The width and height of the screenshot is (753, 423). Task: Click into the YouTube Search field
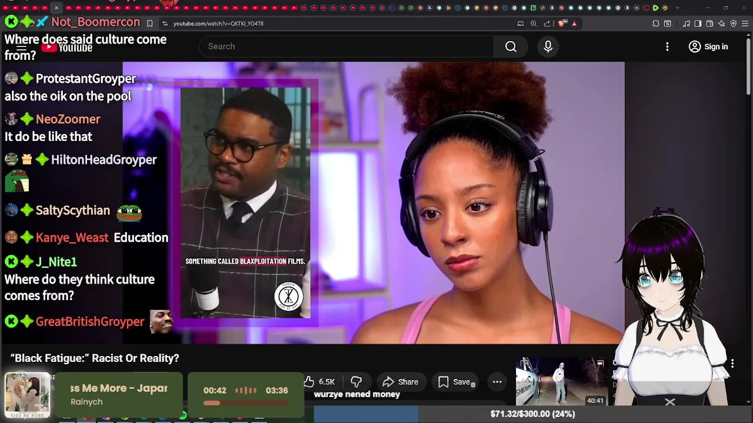pyautogui.click(x=346, y=46)
